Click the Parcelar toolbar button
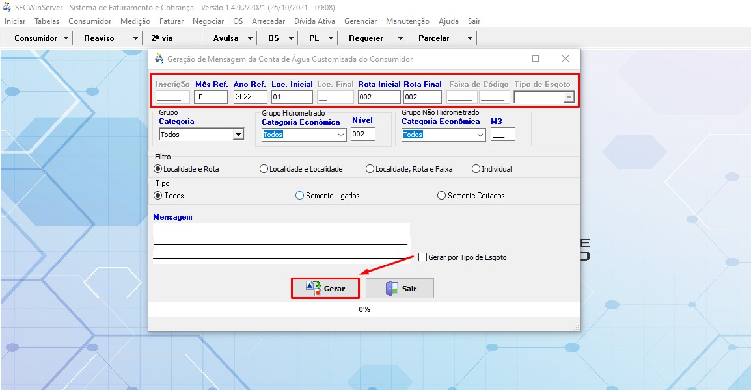The height and width of the screenshot is (390, 751). tap(434, 38)
